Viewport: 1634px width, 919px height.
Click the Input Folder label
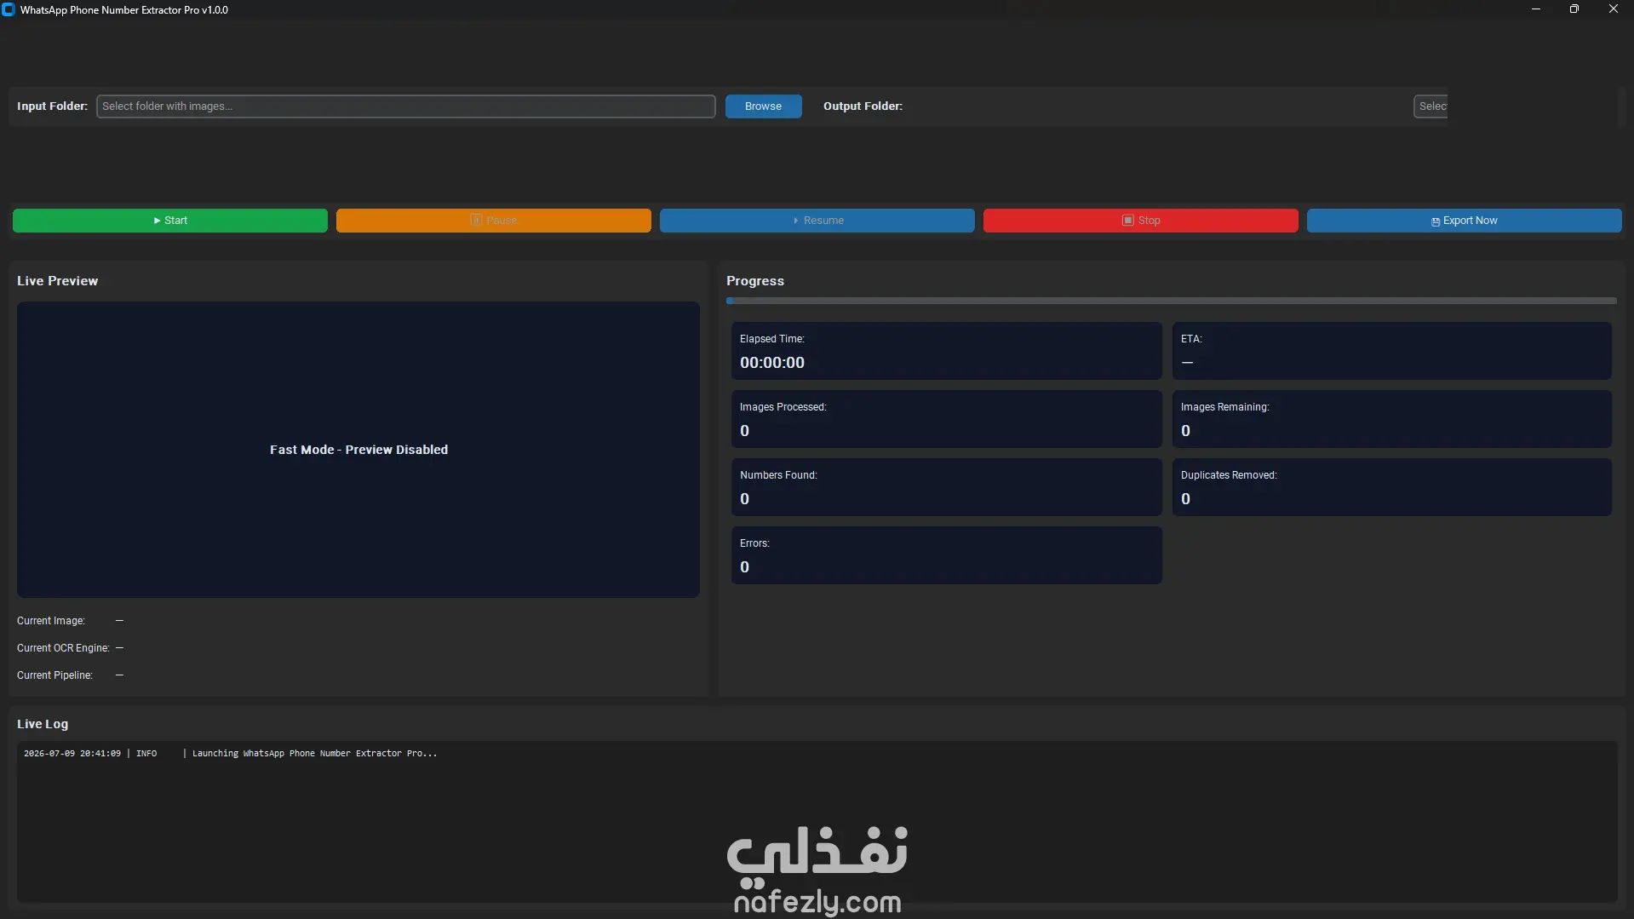pyautogui.click(x=52, y=106)
